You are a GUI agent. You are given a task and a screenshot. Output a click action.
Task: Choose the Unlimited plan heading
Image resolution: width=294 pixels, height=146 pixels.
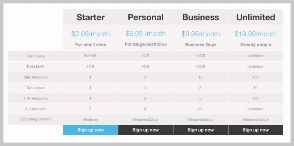click(256, 17)
